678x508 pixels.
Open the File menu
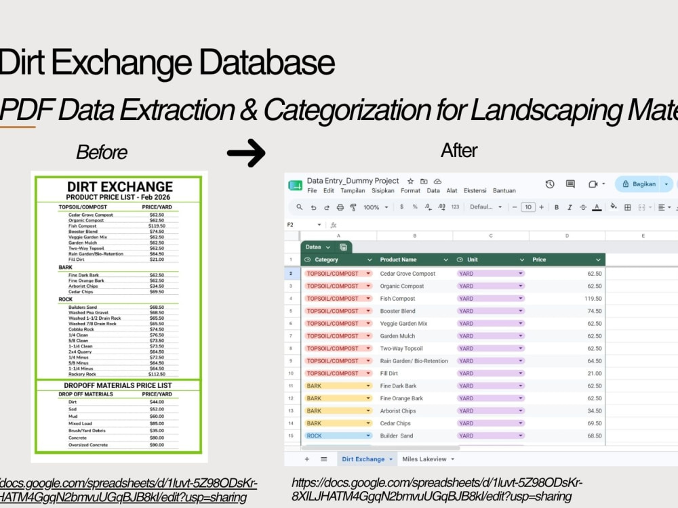(x=312, y=190)
